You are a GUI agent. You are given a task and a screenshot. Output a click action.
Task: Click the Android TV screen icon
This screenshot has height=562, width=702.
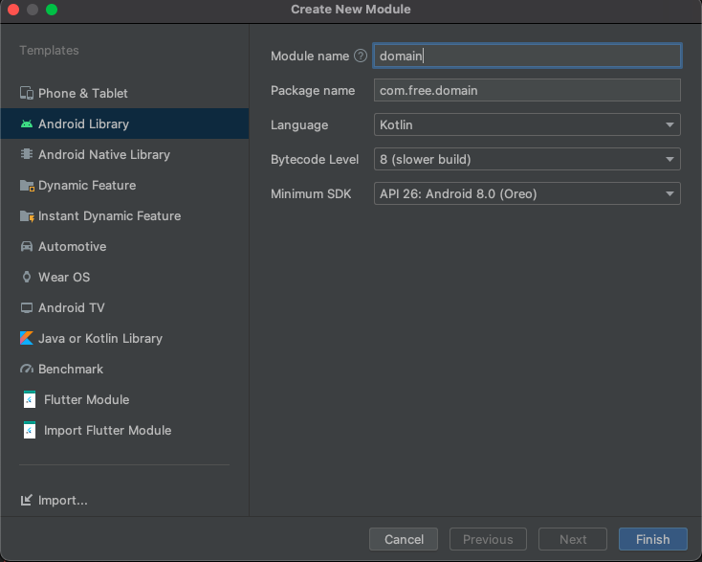(x=27, y=308)
